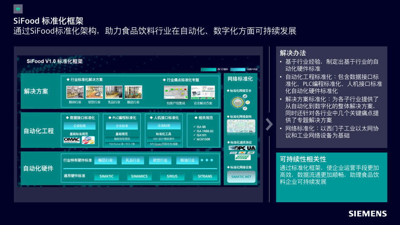
Task: Click the APL/Sivarc可视化生成器 box
Action: pyautogui.click(x=164, y=144)
